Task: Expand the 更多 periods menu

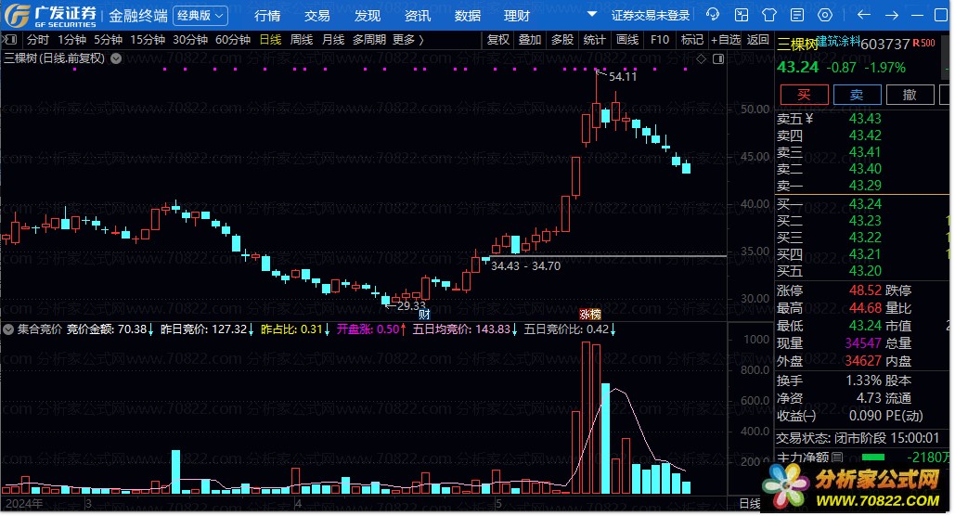Action: 408,40
